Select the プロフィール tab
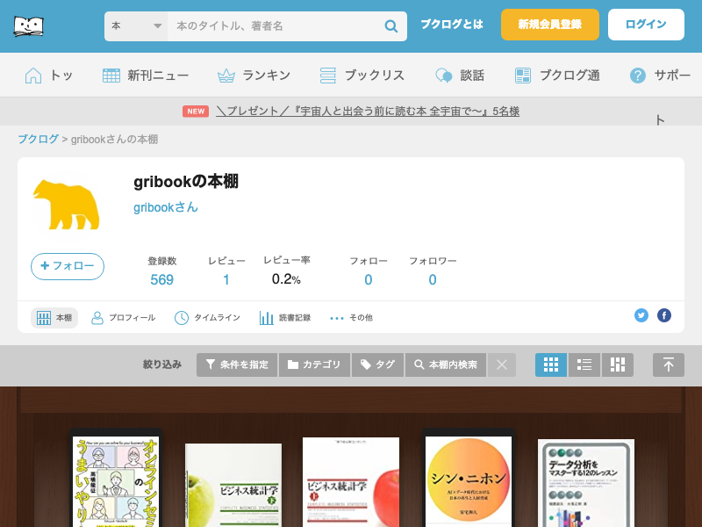This screenshot has height=527, width=702. [x=123, y=318]
